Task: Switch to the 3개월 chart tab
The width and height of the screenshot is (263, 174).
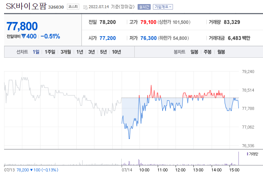Action: point(65,52)
